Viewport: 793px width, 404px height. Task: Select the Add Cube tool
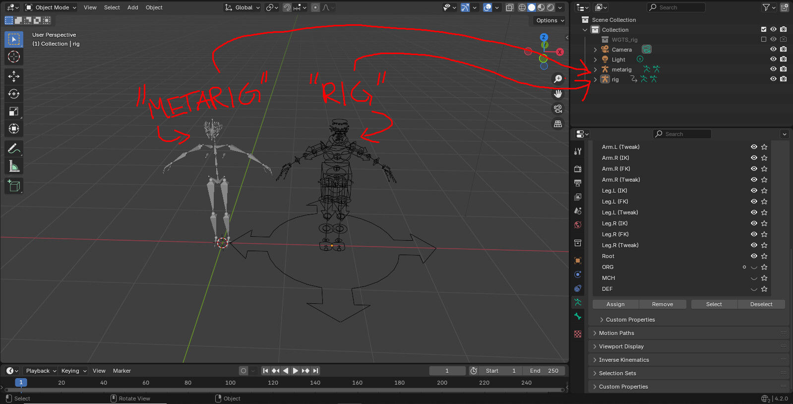pyautogui.click(x=14, y=186)
